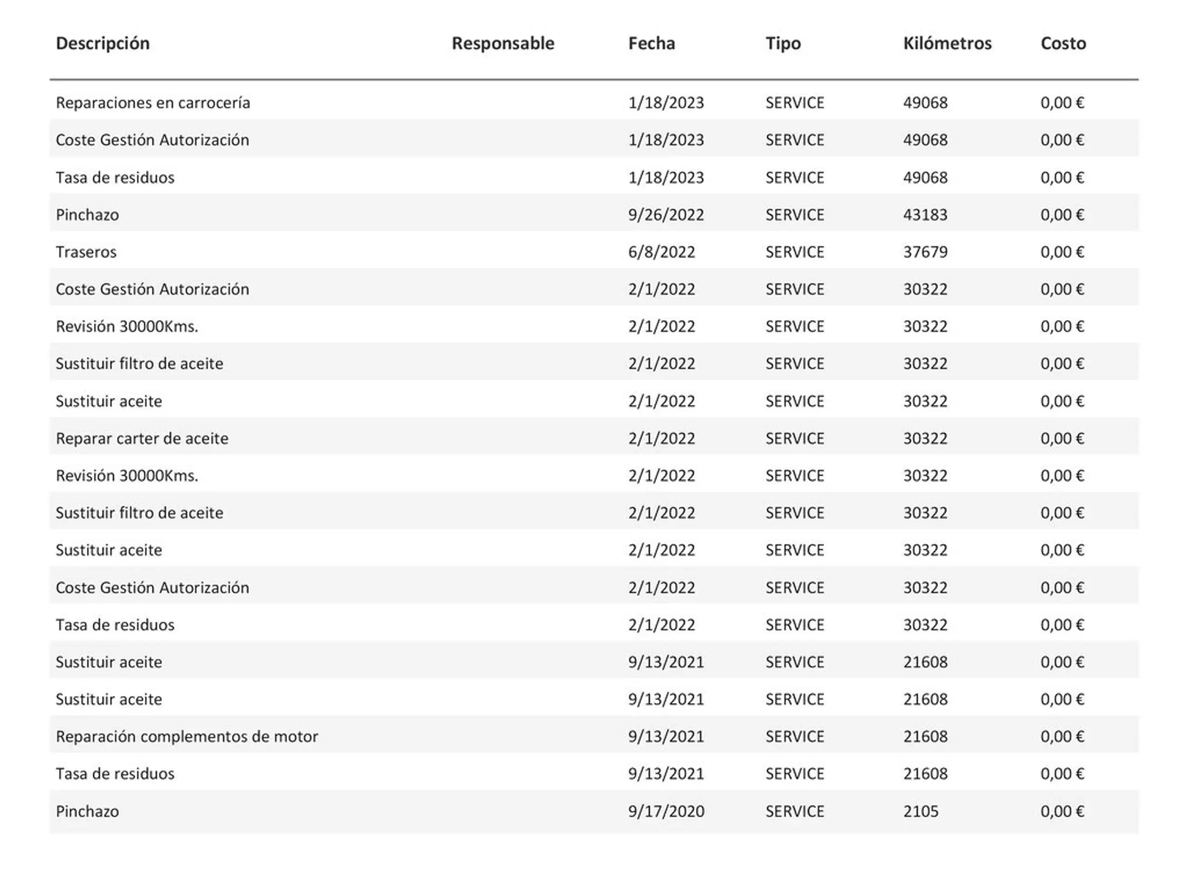Select the Kilómetros column header
Screen dimensions: 1188x891
(x=948, y=43)
